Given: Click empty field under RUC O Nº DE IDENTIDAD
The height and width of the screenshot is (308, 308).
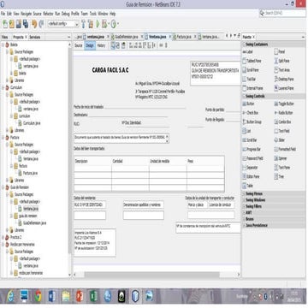Looking at the screenshot, I should click(90, 216).
